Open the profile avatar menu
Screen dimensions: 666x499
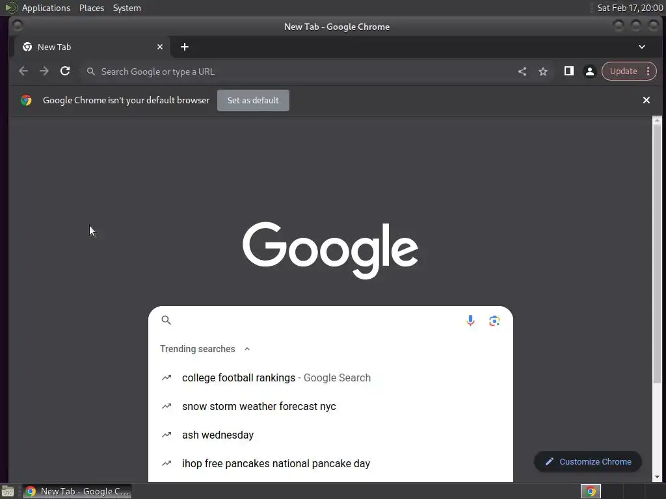[589, 71]
